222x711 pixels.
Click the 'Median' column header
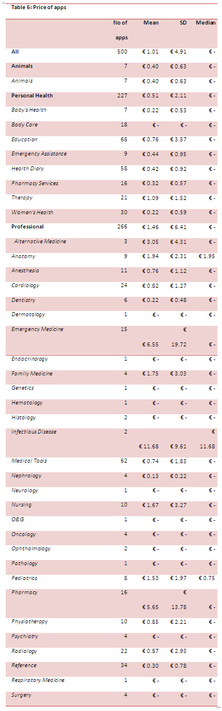(x=206, y=23)
